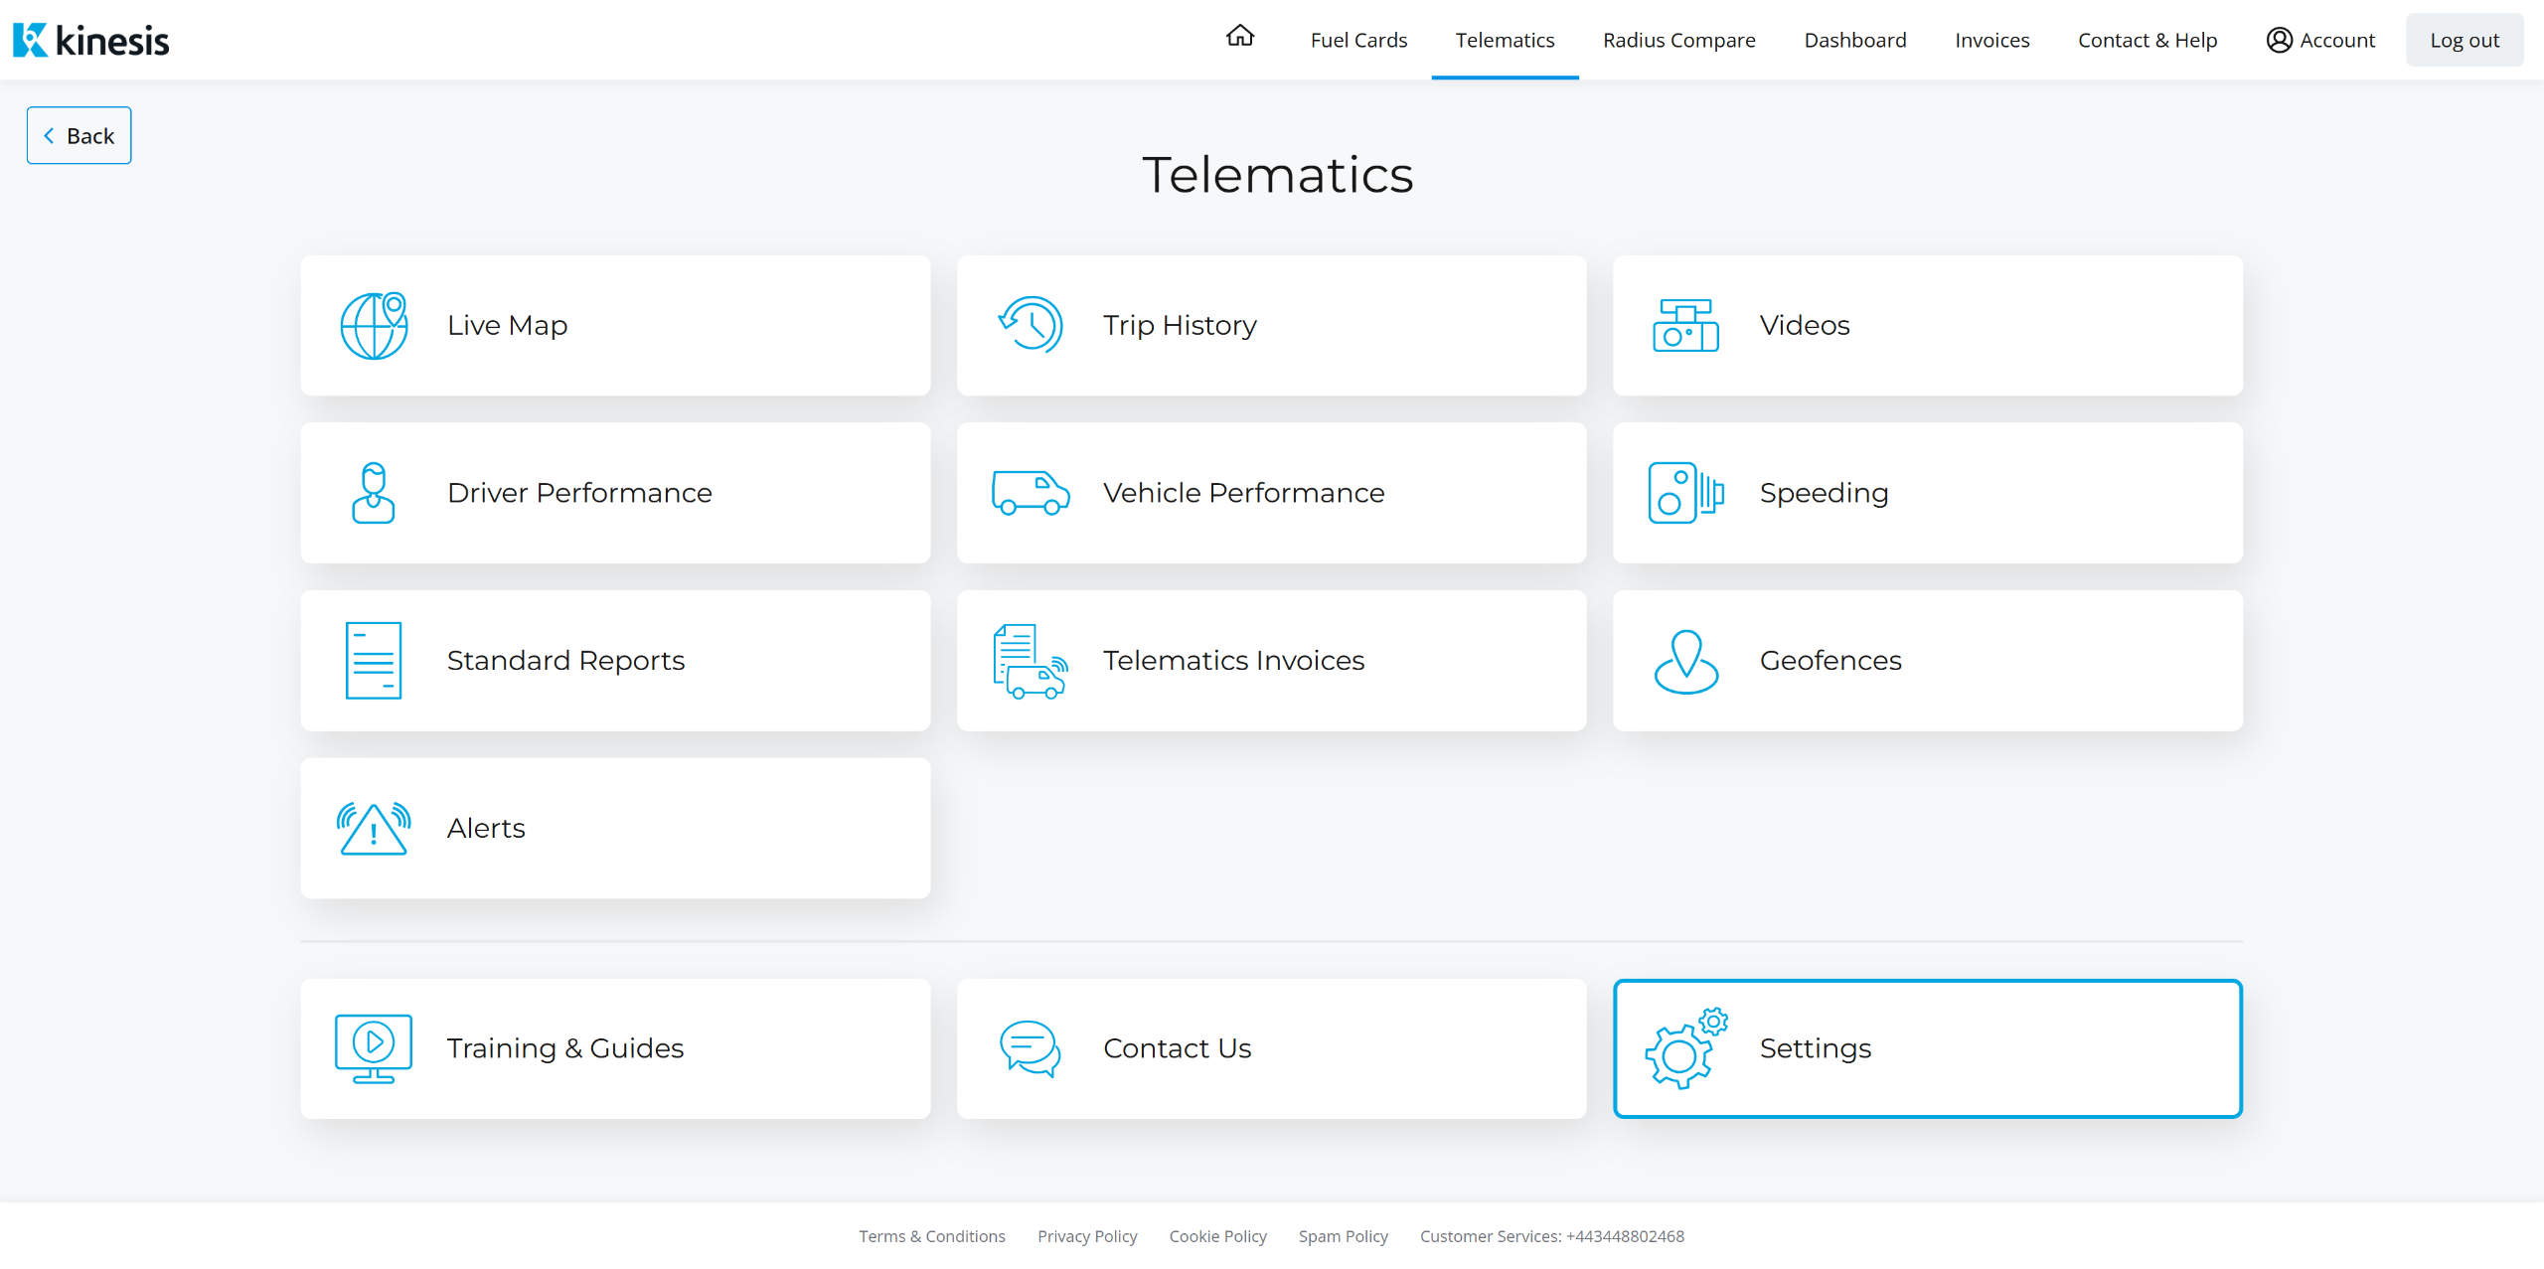Click the dashcam Videos icon
The width and height of the screenshot is (2544, 1269).
1685,325
